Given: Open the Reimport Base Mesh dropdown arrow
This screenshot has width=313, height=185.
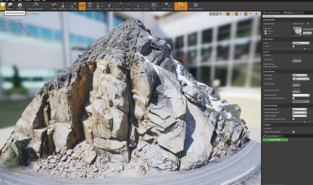Looking at the screenshot, I should (x=46, y=6).
